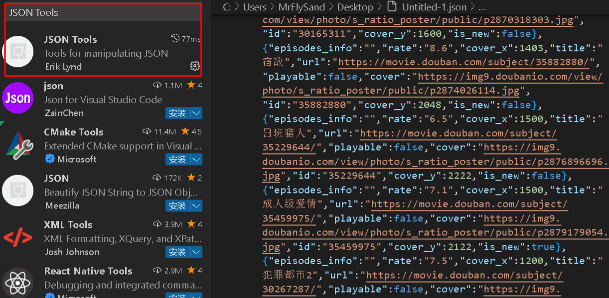
Task: Install the CMake Tools extension
Action: click(177, 160)
